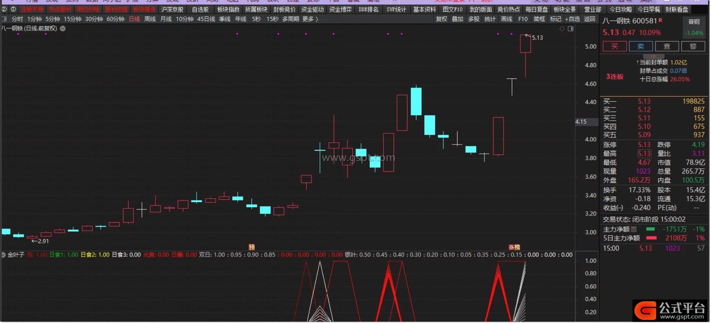Viewport: 711px width, 323px height.
Task: Open the DDE排名 tab
Action: 369,9
